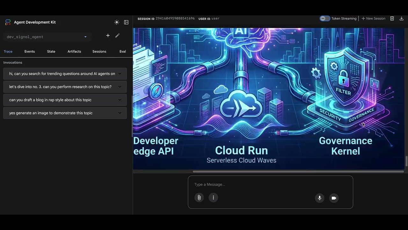Click the horizontal scrollbar under the image
The image size is (408, 230).
pos(298,172)
